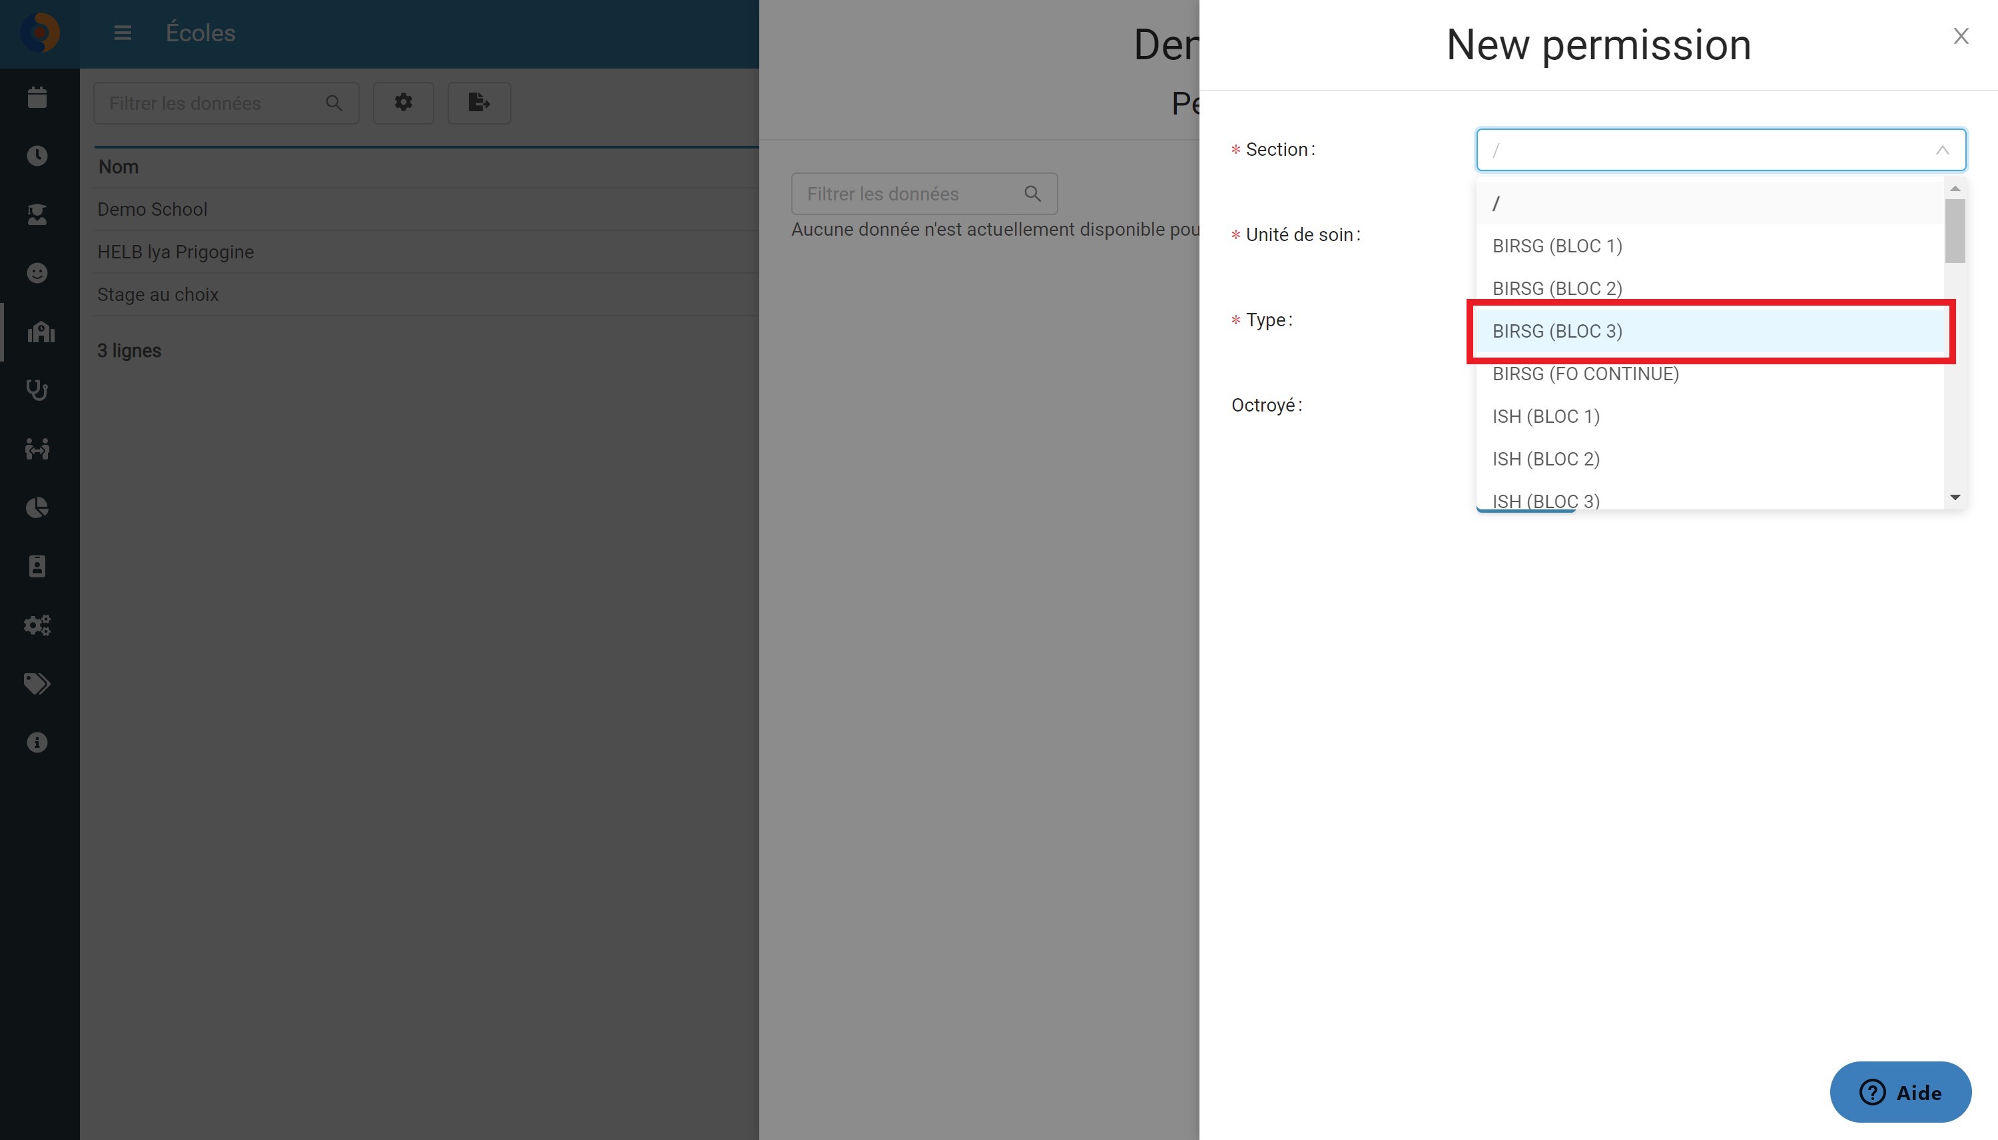
Task: Open the ID badge icon in the sidebar
Action: (x=37, y=566)
